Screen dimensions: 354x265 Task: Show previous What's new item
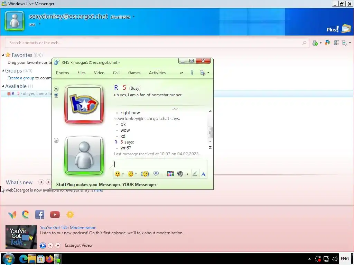[41, 182]
